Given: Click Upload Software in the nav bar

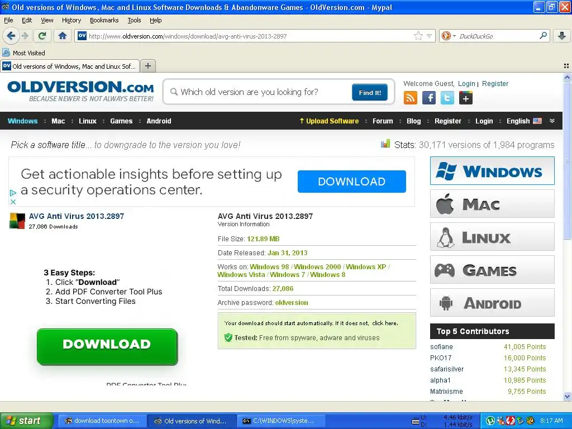Looking at the screenshot, I should [x=329, y=121].
